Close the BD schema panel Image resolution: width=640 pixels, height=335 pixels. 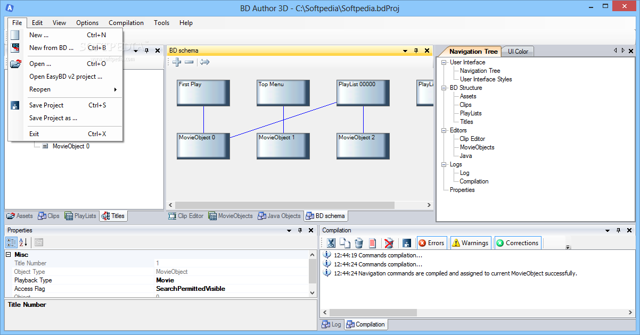tap(426, 51)
